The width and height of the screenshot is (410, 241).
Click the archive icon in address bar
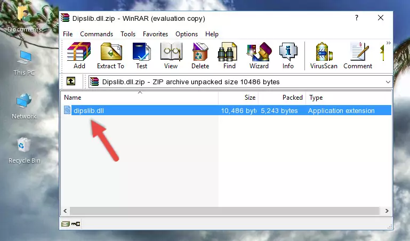click(94, 82)
